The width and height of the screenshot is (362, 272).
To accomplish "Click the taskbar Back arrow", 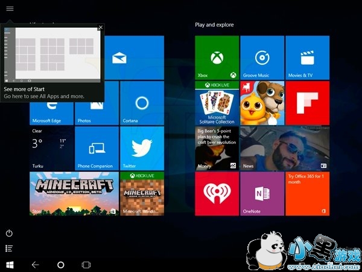I will click(x=36, y=265).
